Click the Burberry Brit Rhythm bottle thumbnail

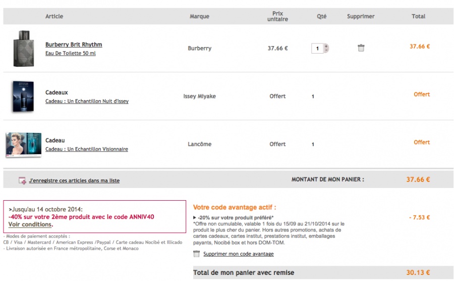22,49
